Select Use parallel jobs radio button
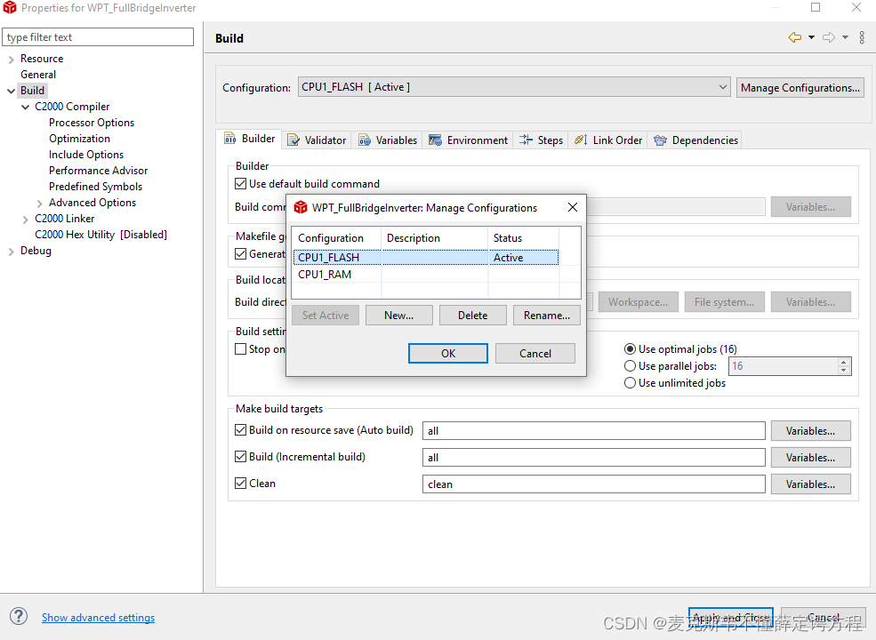876x640 pixels. [630, 366]
